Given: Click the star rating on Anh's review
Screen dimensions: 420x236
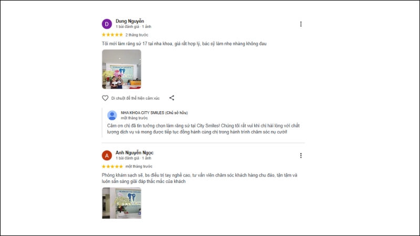Looking at the screenshot, I should coord(112,166).
